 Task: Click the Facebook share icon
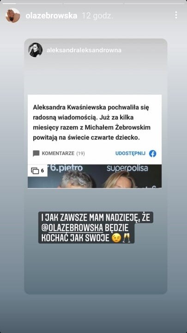click(152, 154)
